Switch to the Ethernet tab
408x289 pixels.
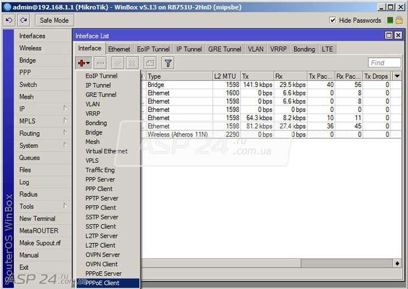point(119,49)
